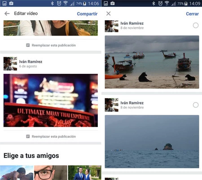Tap Reemplazar esta publicación under the couple photo

(x=53, y=45)
